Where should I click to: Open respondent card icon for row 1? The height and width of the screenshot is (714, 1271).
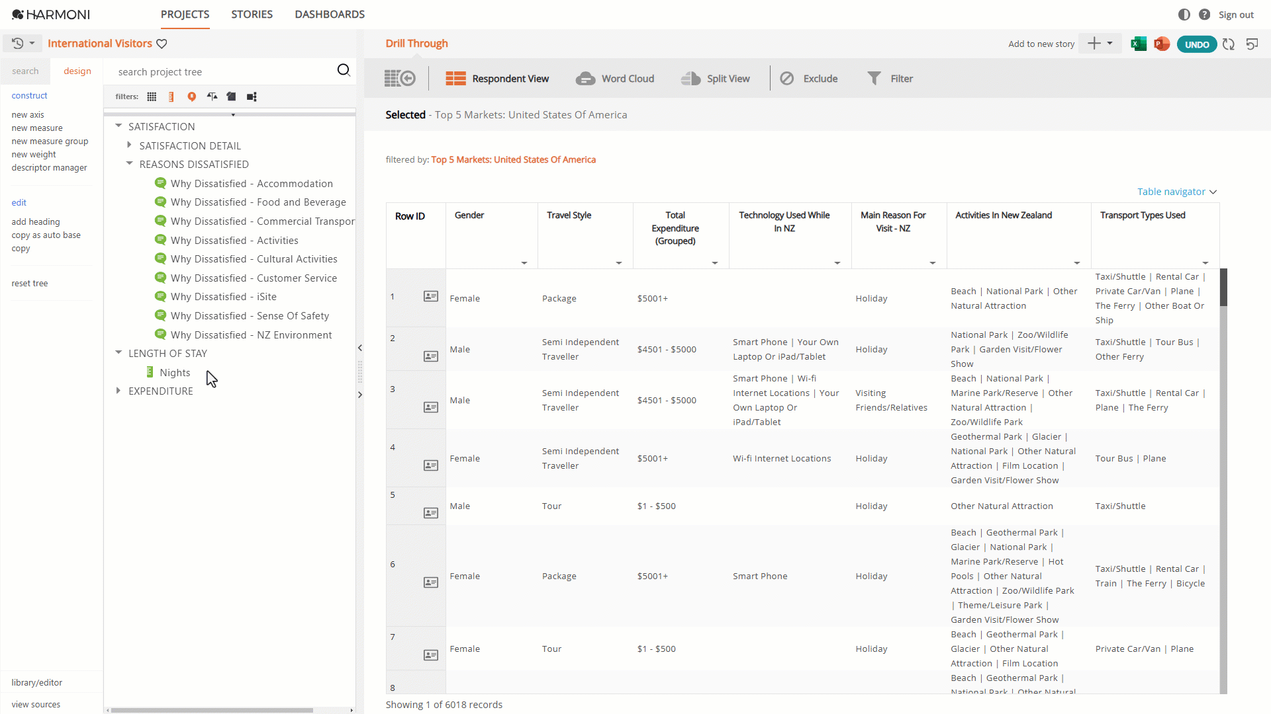coord(431,296)
